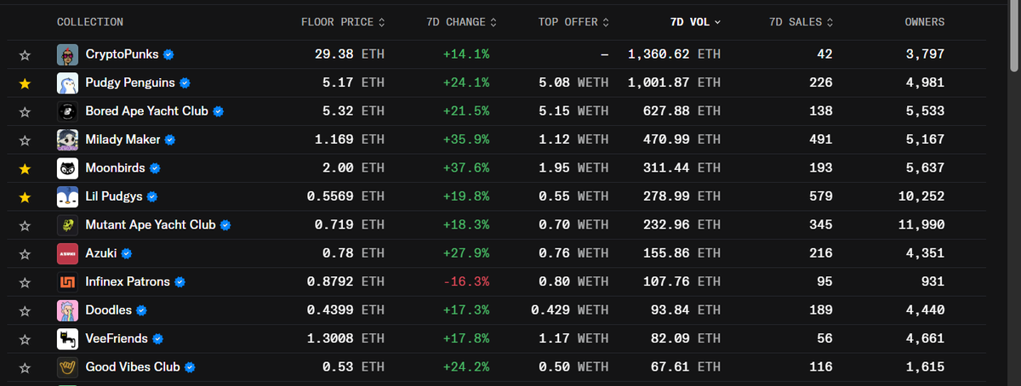Image resolution: width=1021 pixels, height=386 pixels.
Task: Open the Pudgy Penguins avatar image
Action: (68, 83)
